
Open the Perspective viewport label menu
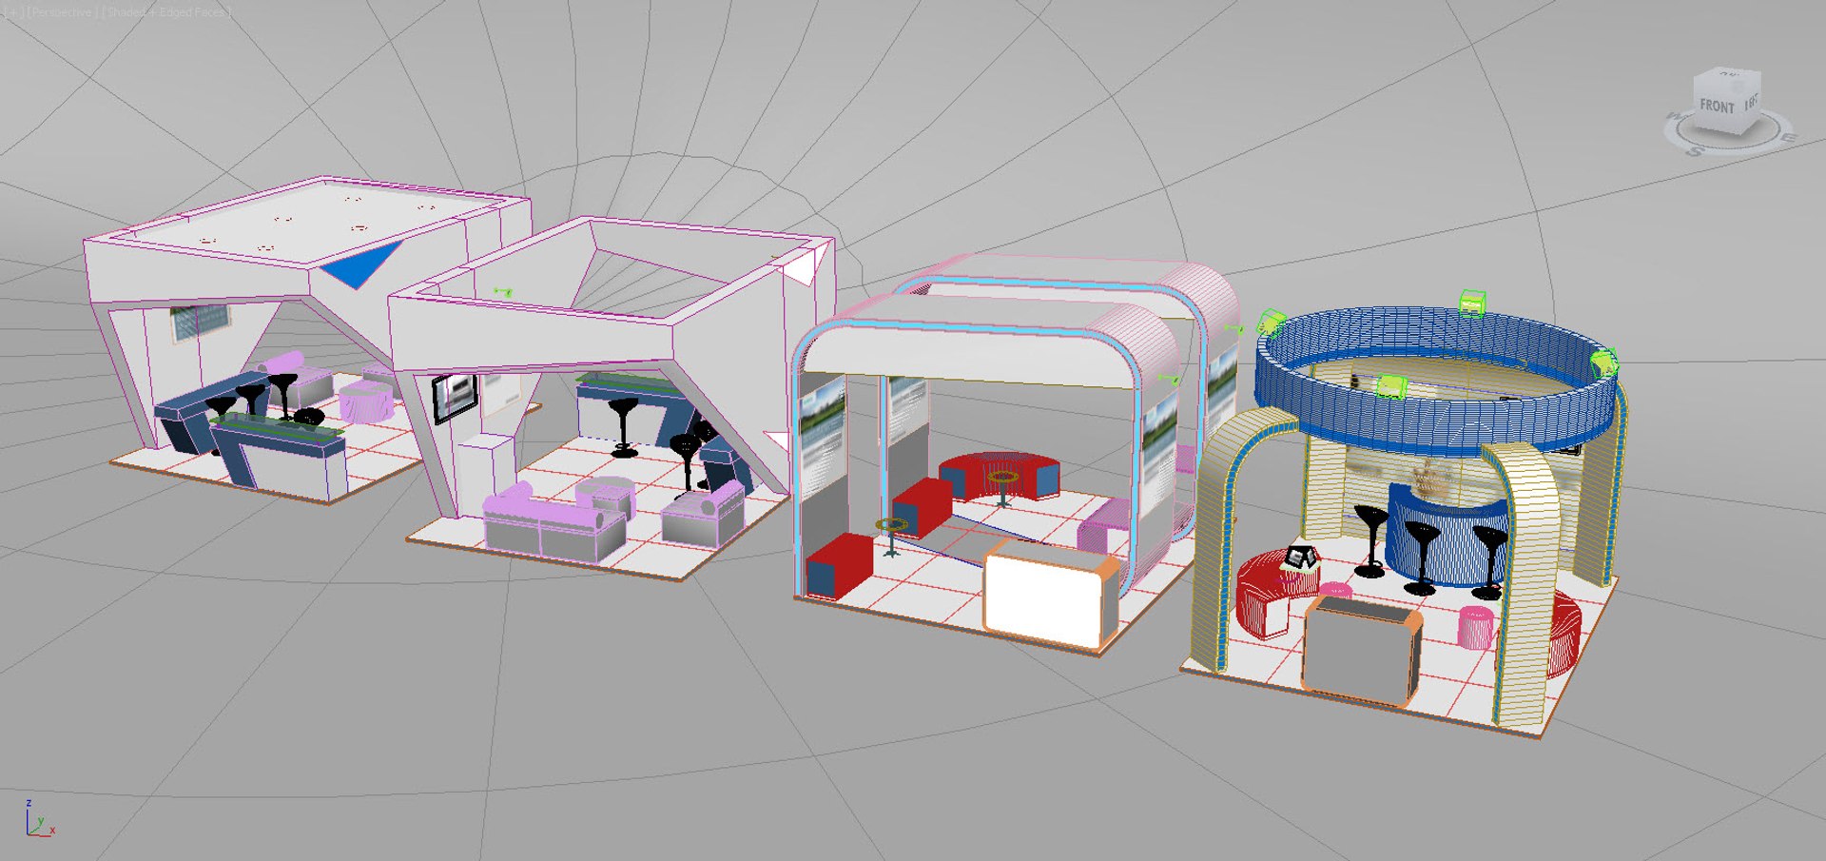point(62,12)
